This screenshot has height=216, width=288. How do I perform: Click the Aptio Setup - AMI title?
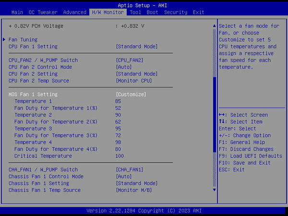(143, 5)
